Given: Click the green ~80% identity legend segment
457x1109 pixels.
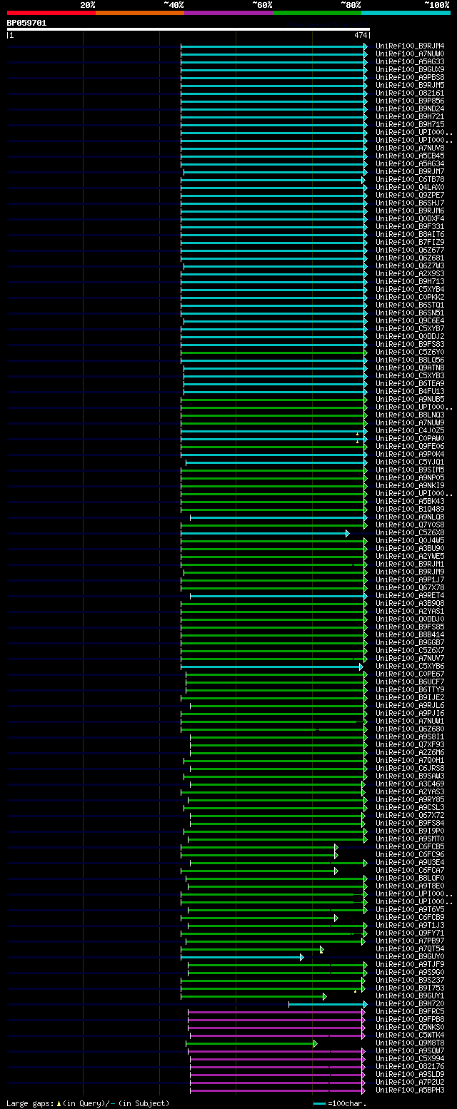Looking at the screenshot, I should pos(317,13).
